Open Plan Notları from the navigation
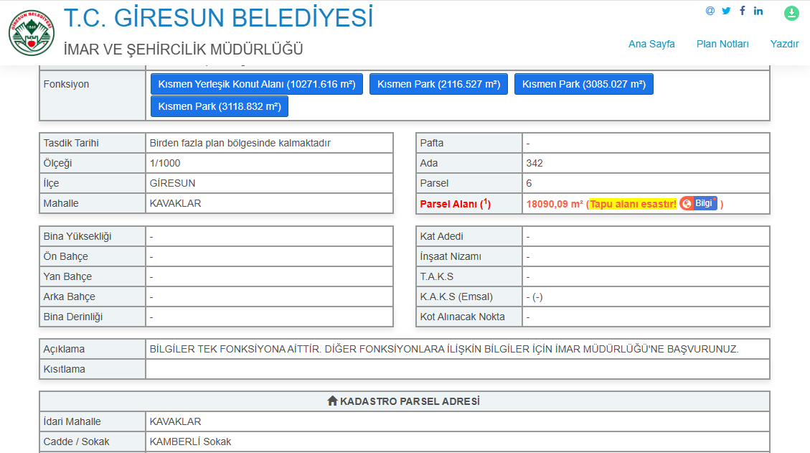The height and width of the screenshot is (453, 810). pyautogui.click(x=722, y=44)
